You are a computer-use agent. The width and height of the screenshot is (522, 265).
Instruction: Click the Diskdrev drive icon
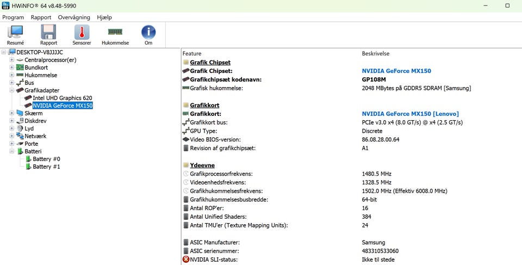(20, 121)
